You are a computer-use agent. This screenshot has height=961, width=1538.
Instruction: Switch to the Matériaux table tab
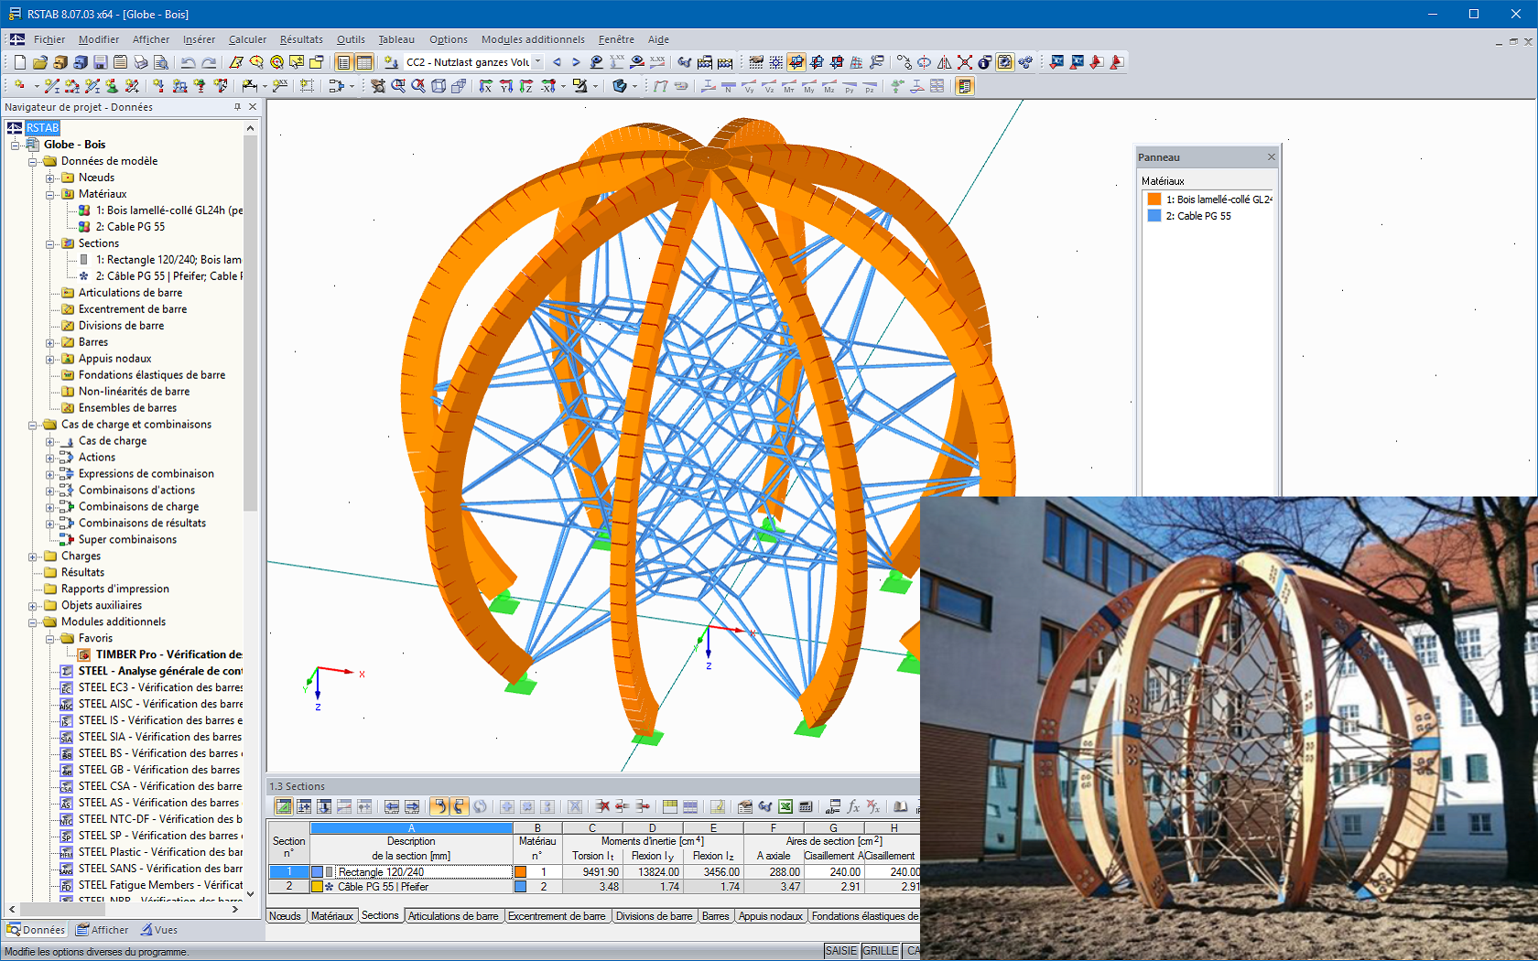click(331, 916)
